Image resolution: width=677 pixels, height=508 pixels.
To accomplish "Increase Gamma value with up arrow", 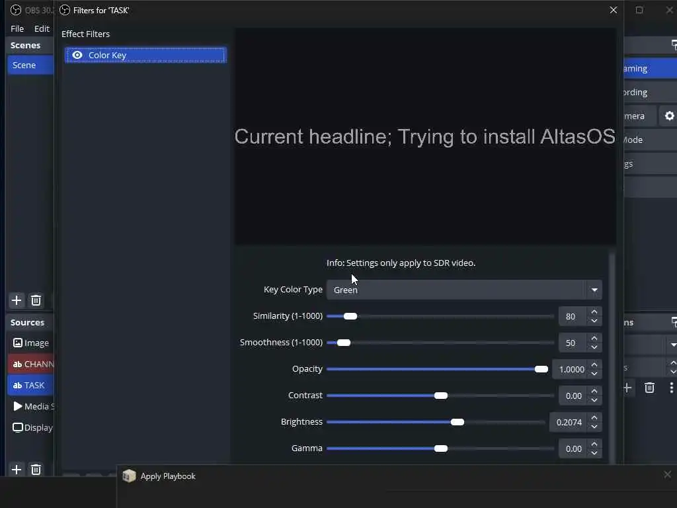I will [x=594, y=444].
